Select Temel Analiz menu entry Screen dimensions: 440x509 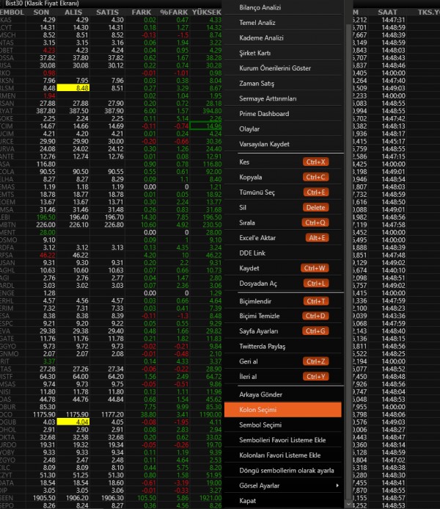click(x=282, y=23)
